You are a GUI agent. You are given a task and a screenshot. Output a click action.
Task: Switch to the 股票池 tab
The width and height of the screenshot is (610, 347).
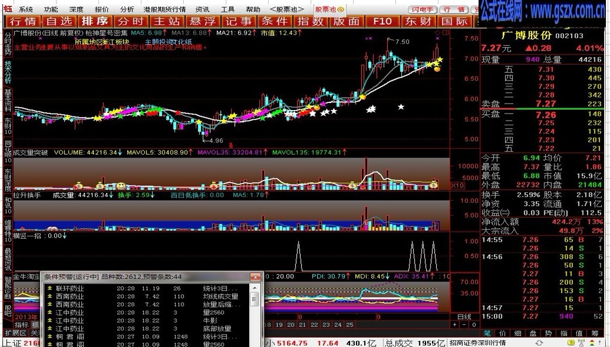coord(329,9)
